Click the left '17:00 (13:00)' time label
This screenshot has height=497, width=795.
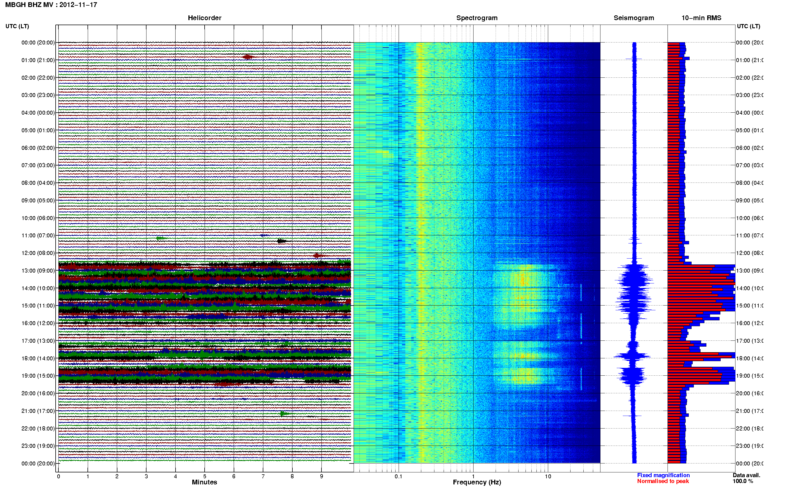[x=38, y=341]
